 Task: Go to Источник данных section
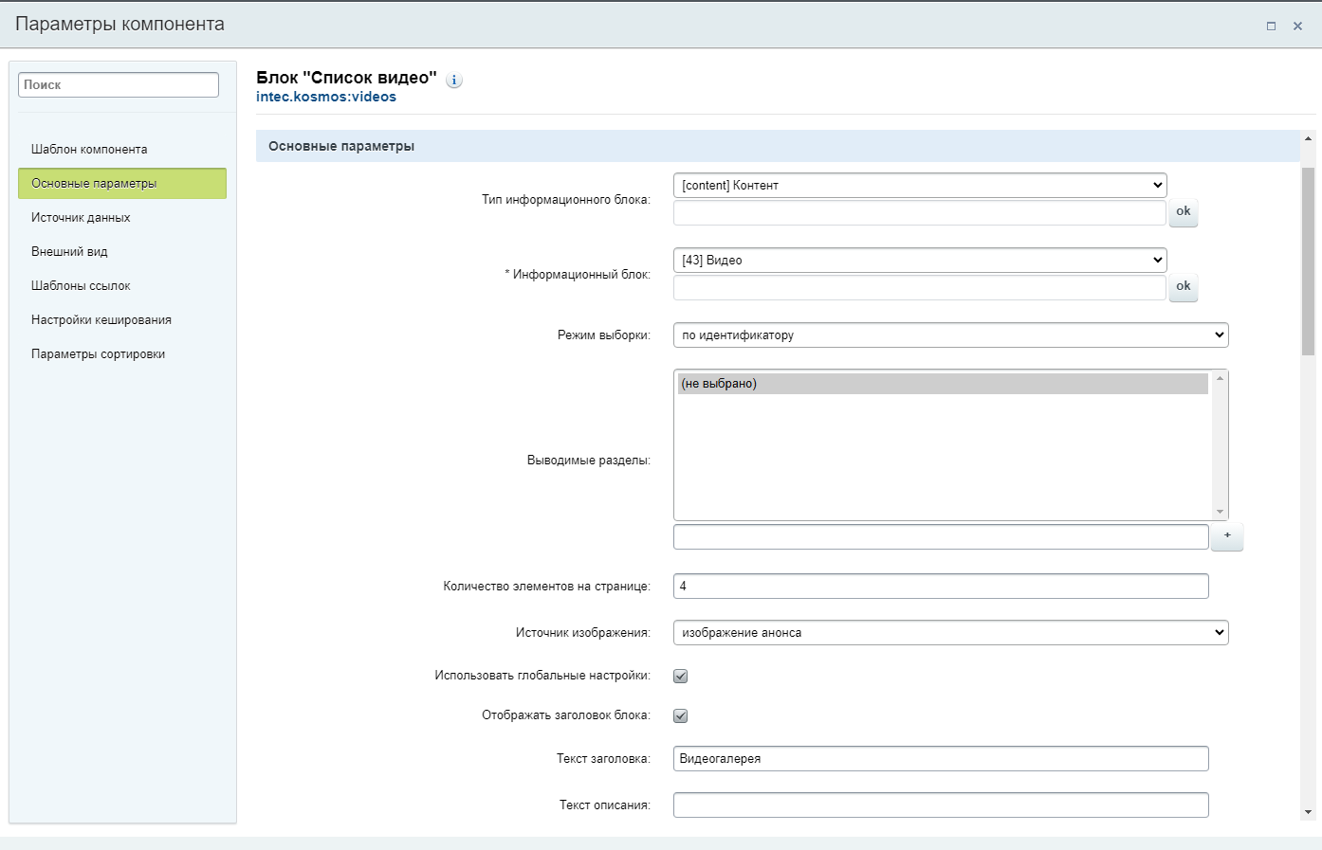pos(122,217)
